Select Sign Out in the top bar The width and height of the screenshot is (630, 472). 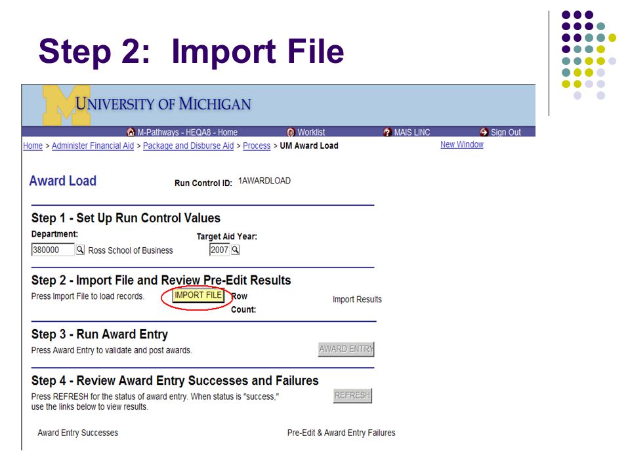tap(505, 132)
